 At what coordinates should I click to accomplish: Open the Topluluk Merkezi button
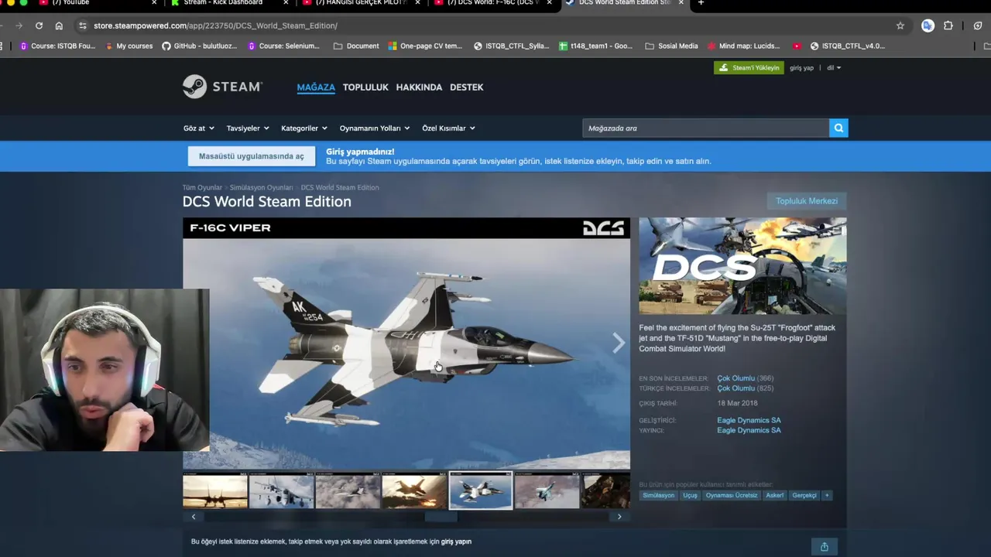(807, 201)
